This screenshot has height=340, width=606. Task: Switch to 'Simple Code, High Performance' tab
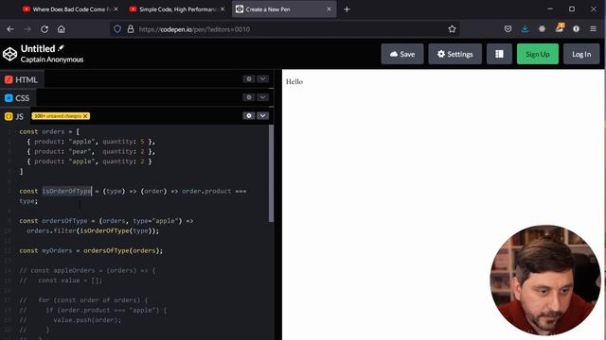tap(177, 9)
